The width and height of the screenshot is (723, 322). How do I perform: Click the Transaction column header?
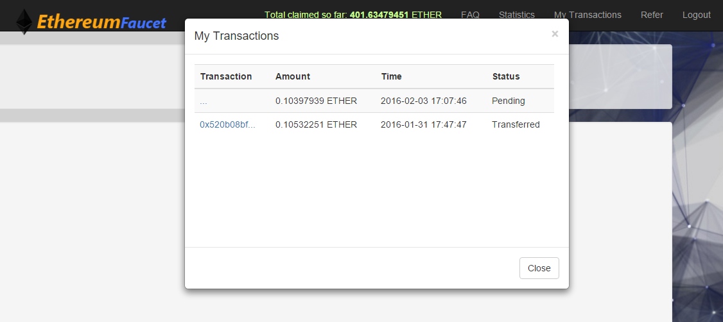tap(226, 76)
